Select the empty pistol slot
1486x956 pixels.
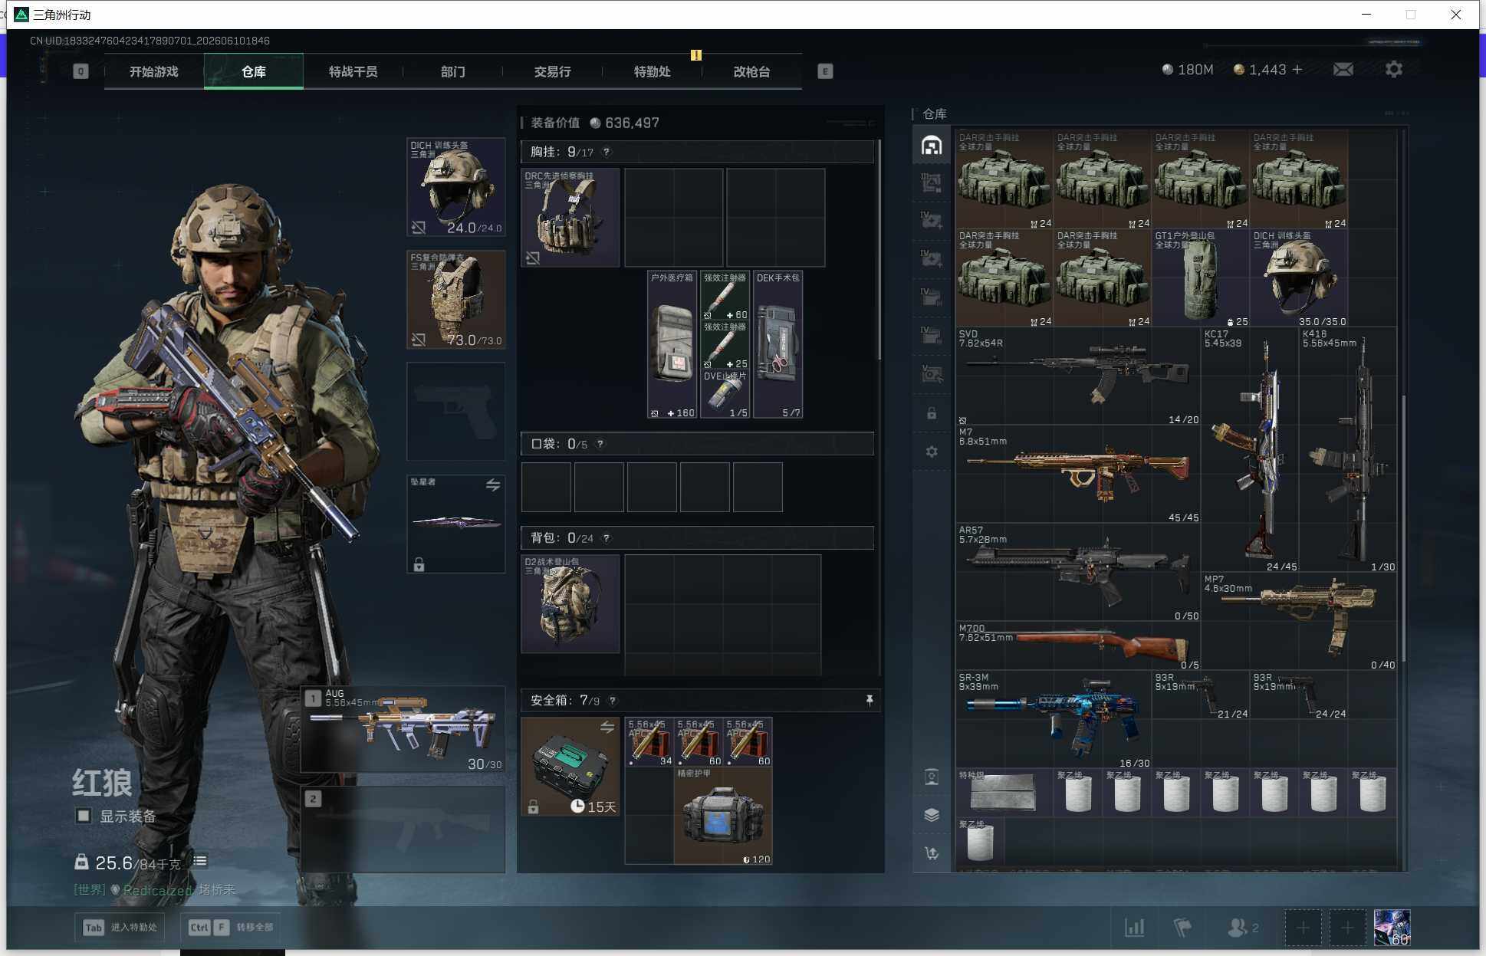[456, 412]
